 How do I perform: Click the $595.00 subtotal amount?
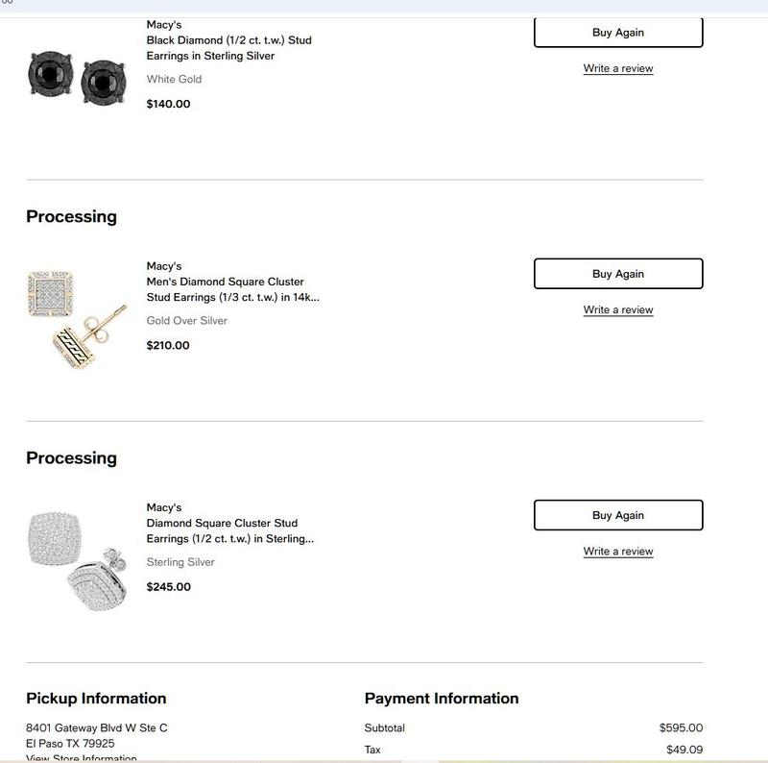(681, 728)
